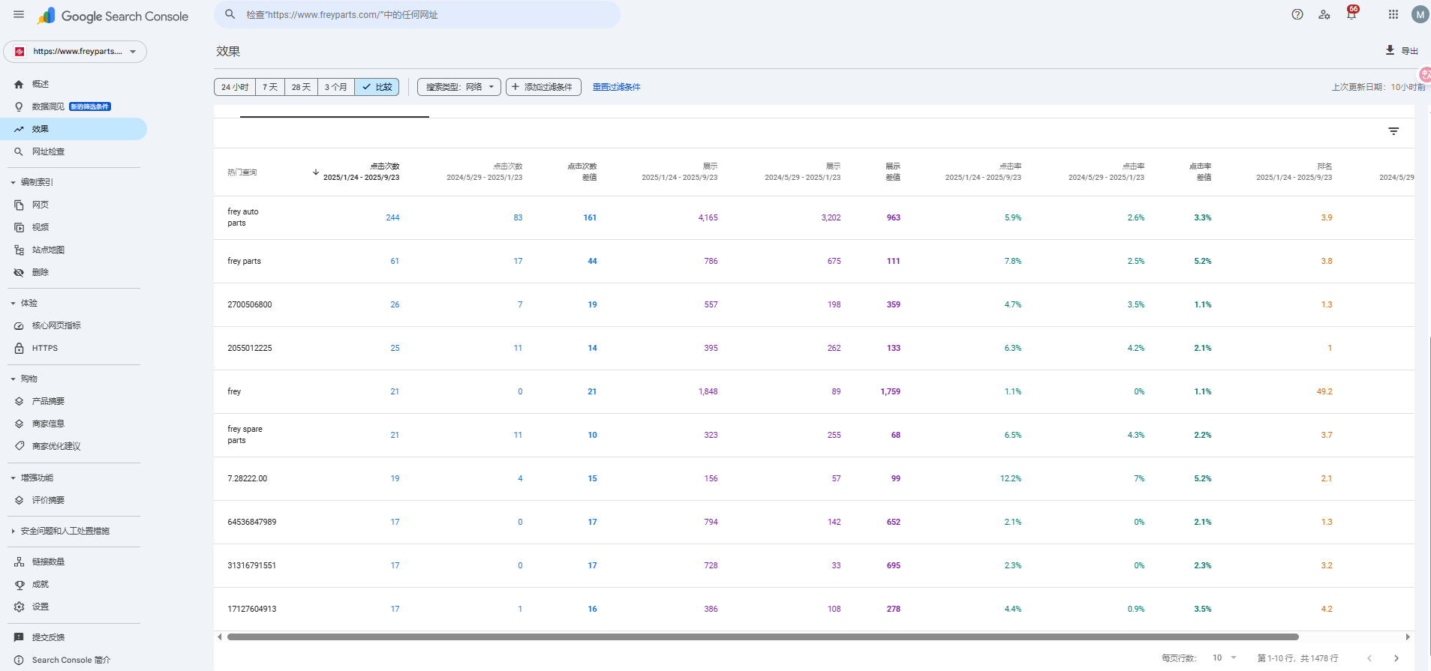Viewport: 1431px width, 671px height.
Task: Open the users management icon
Action: tap(1324, 14)
